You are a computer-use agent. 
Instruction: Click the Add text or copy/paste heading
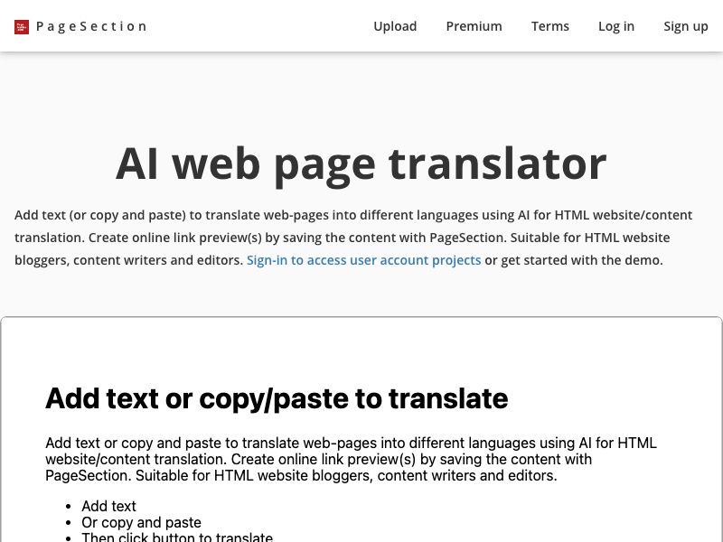click(x=277, y=398)
